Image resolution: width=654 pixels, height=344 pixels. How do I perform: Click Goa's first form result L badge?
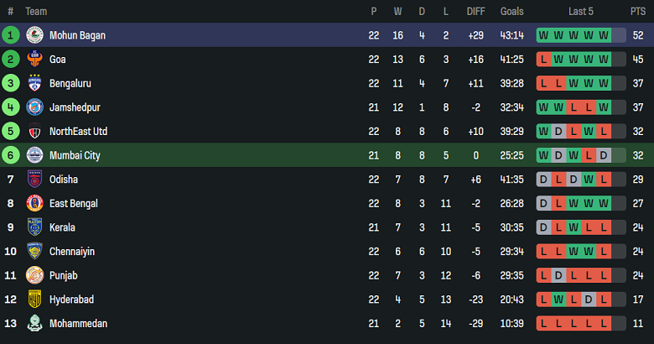[544, 60]
